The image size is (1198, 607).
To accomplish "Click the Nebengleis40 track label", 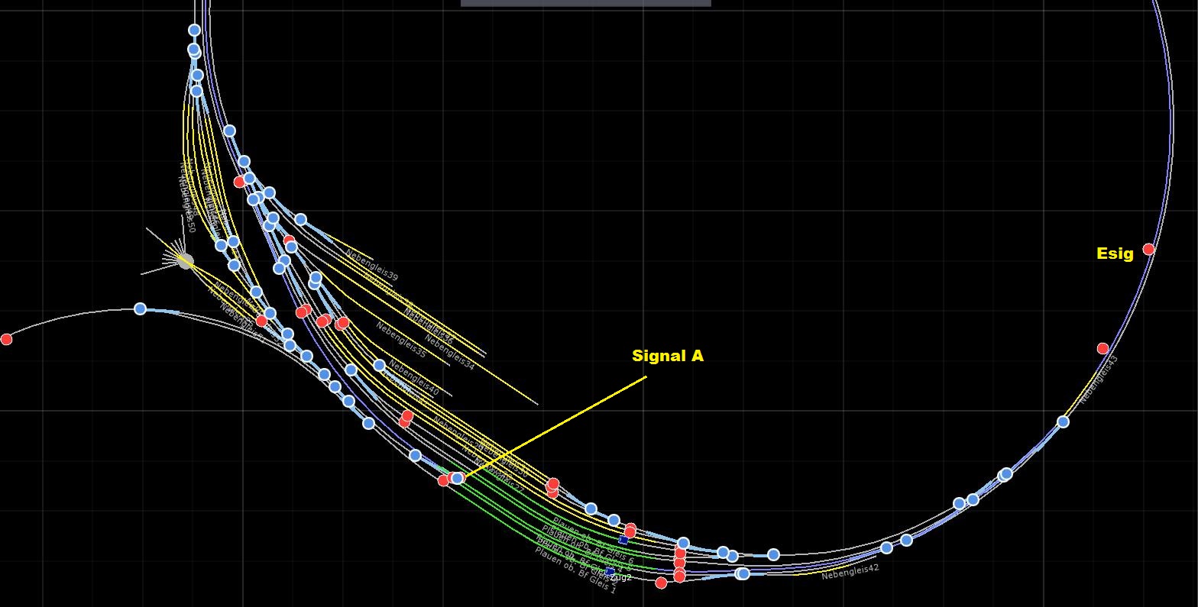I will tap(414, 378).
